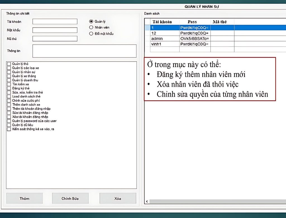Check the "Quản lý doanh thu" permission
The image size is (286, 218).
(x=9, y=80)
